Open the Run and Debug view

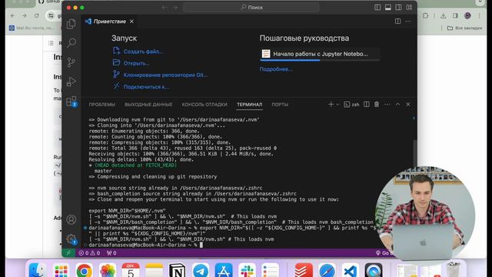pos(71,82)
